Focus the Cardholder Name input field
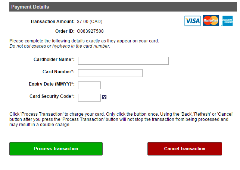The height and width of the screenshot is (170, 240). (x=123, y=61)
